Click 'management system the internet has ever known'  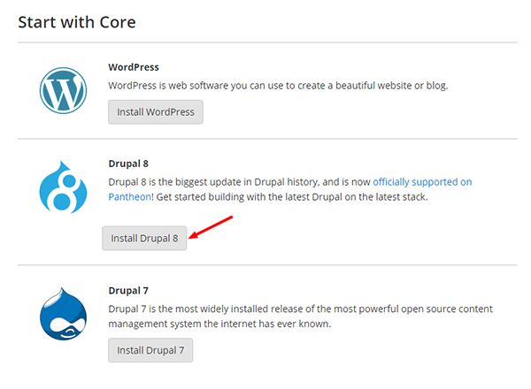[x=219, y=324]
